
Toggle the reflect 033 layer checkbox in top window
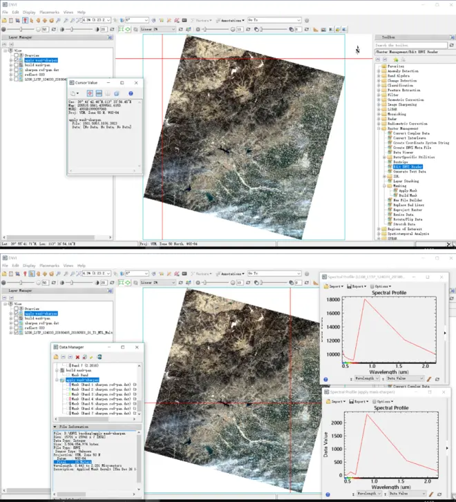16,75
